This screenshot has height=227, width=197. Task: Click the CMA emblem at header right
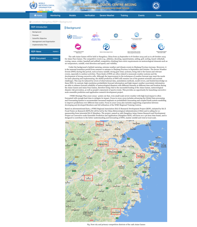tap(156, 6)
